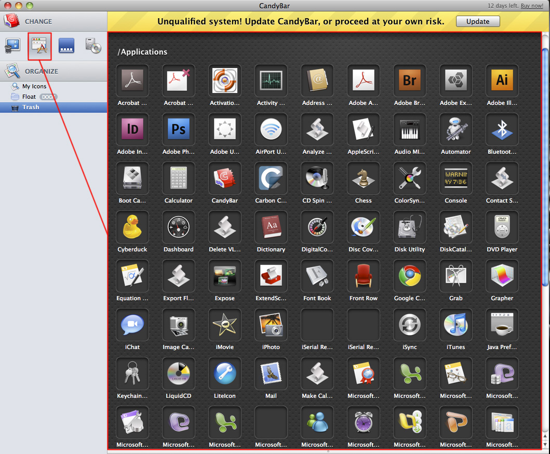Select the Disc Cover icon

364,226
